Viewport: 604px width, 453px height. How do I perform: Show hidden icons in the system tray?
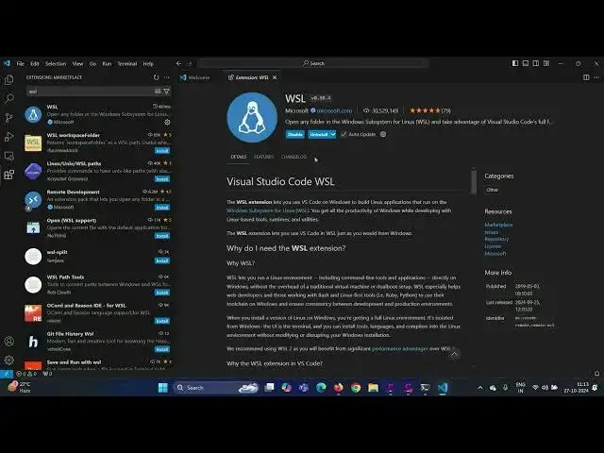[x=480, y=388]
